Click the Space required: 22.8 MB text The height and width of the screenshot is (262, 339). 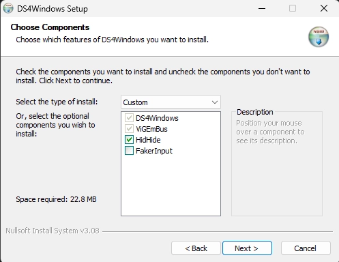pyautogui.click(x=56, y=199)
